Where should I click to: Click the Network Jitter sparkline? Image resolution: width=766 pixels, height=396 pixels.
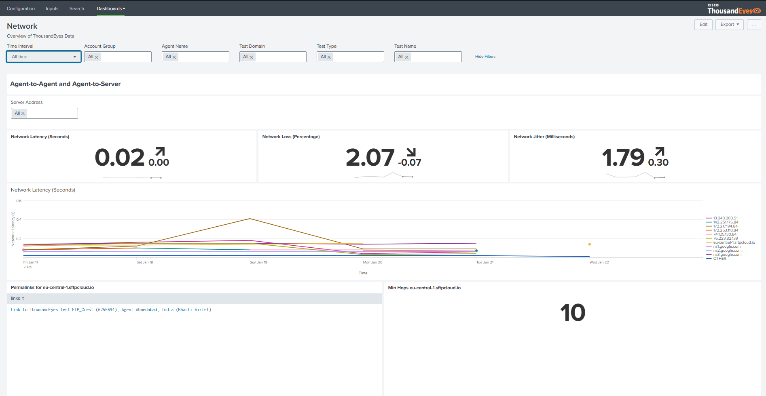pyautogui.click(x=635, y=175)
